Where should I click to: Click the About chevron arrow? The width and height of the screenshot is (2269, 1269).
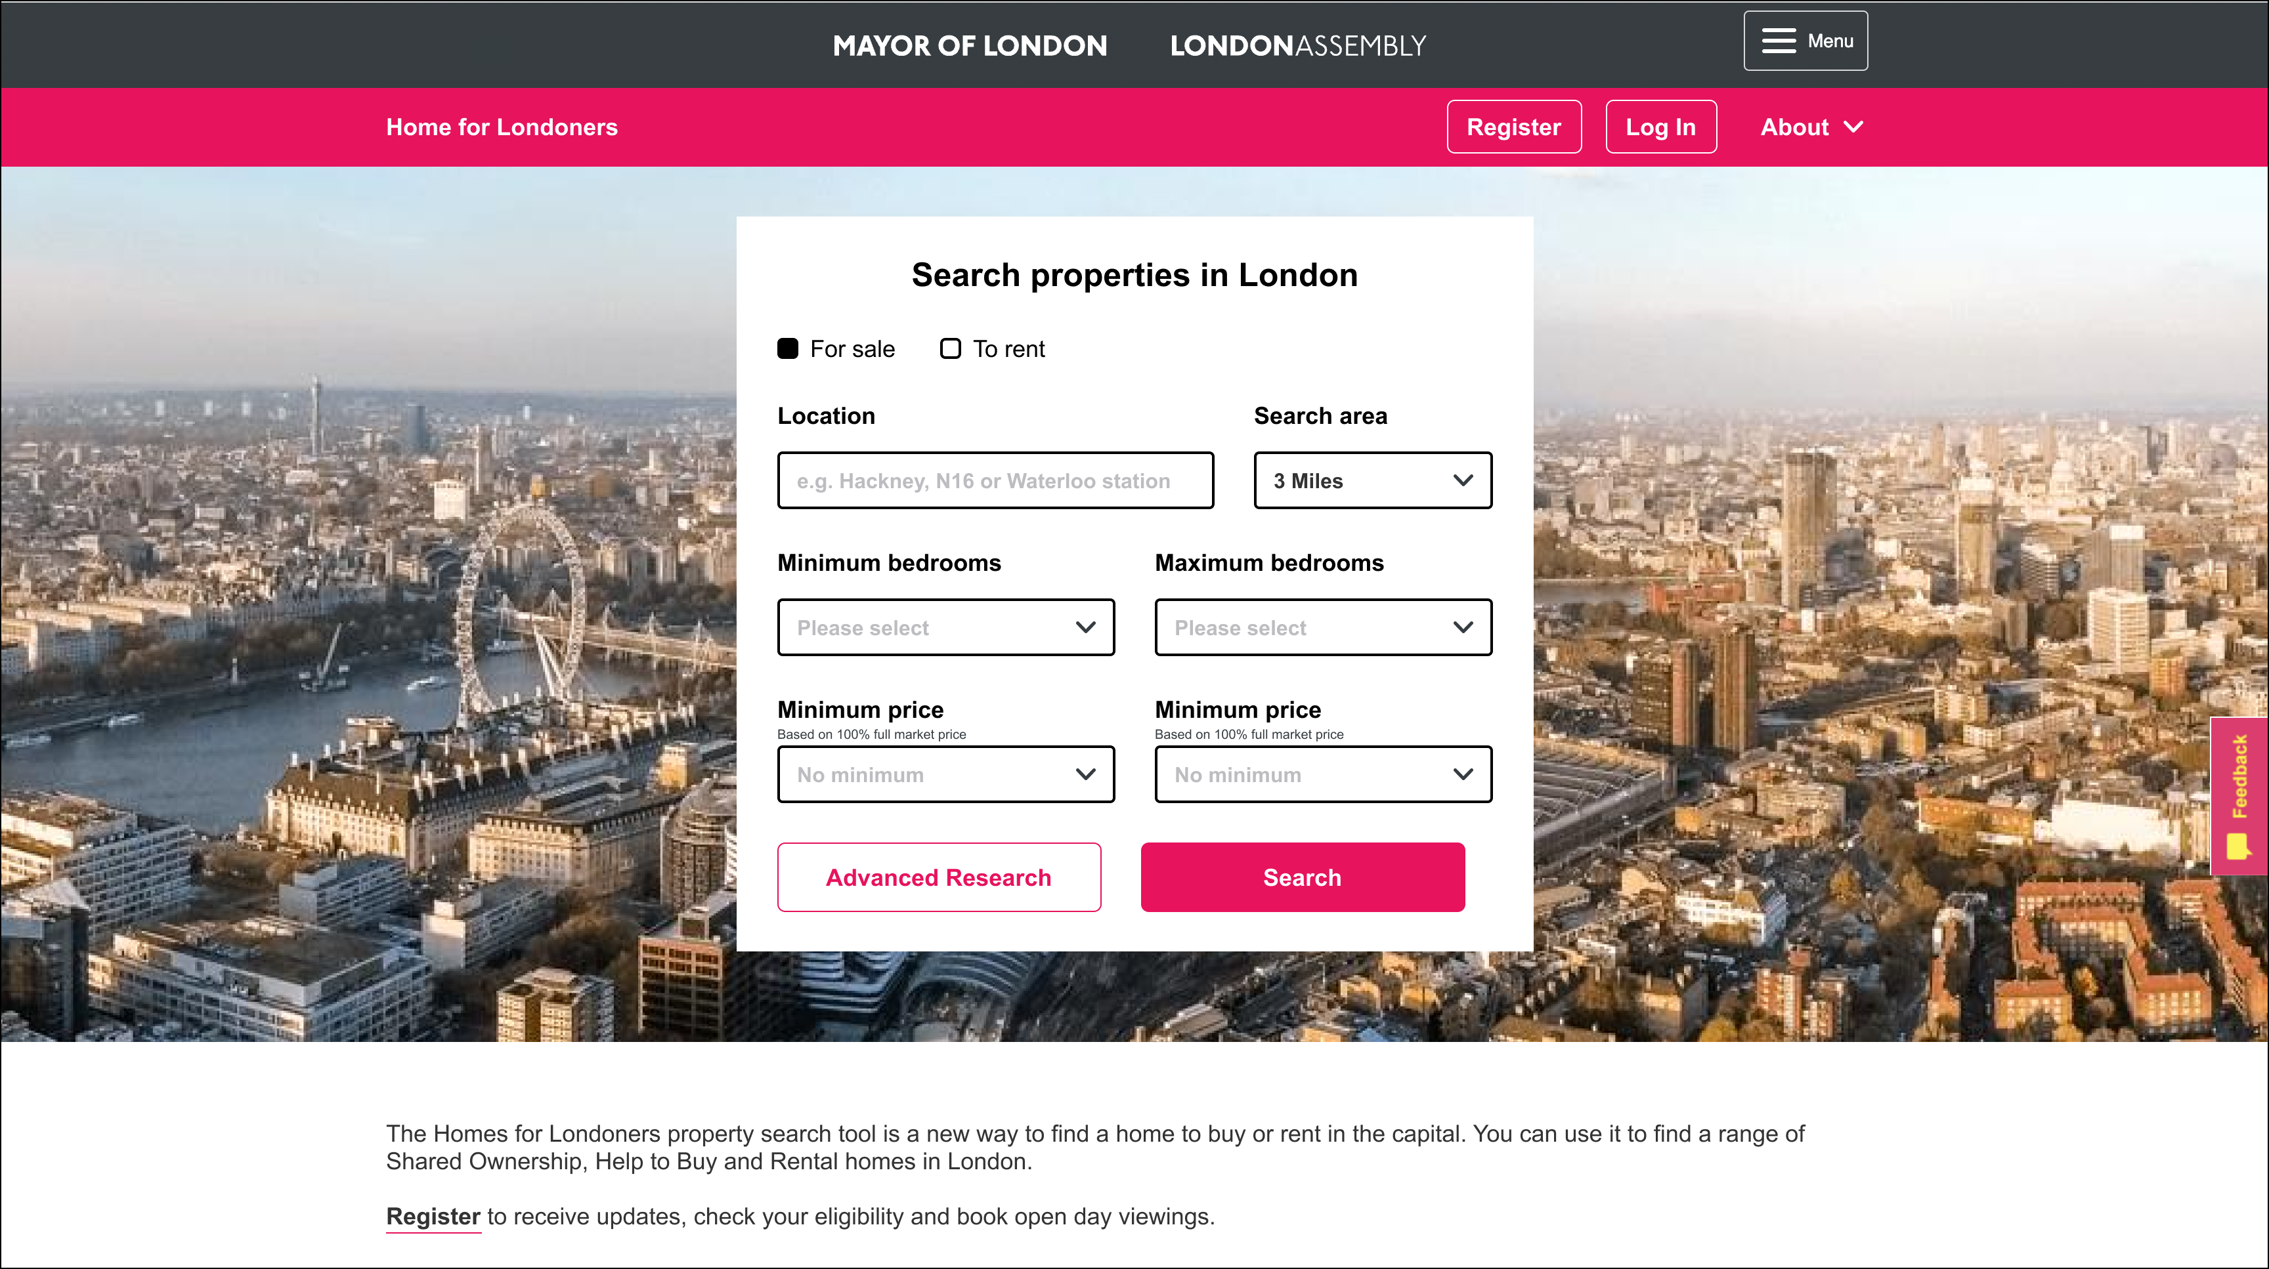pos(1853,127)
